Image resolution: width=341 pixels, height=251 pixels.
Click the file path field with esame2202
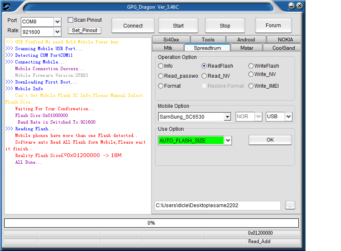pos(218,205)
